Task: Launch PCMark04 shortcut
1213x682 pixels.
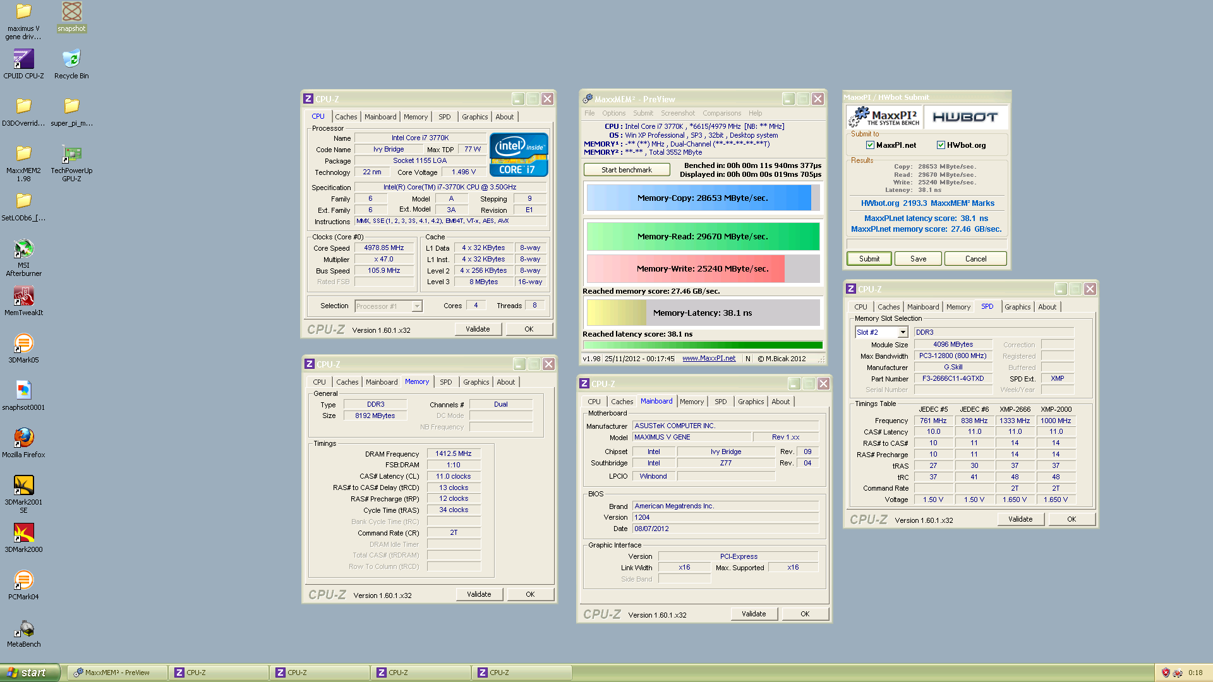Action: click(23, 585)
